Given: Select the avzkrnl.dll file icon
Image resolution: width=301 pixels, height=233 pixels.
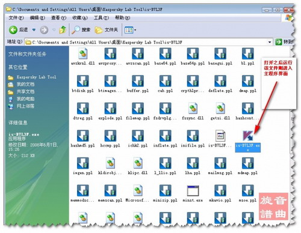Looking at the screenshot, I should (83, 53).
